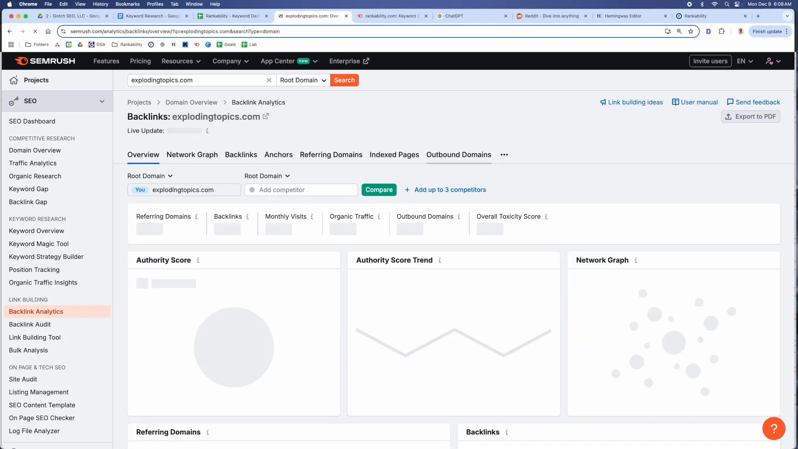Collapse the SEO sidebar section
798x449 pixels.
point(102,101)
